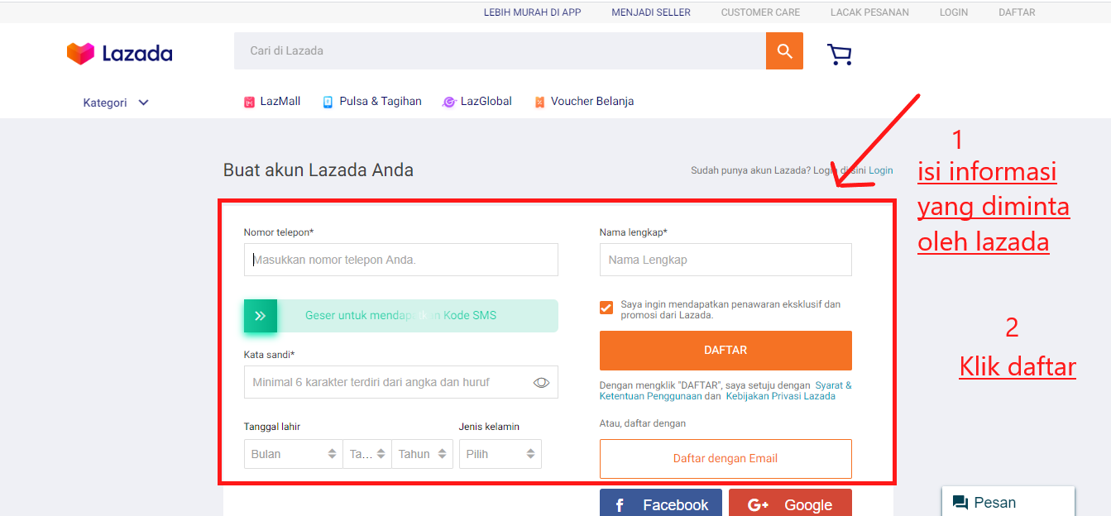Click the Login link beside Sudah punya akun

tap(881, 170)
